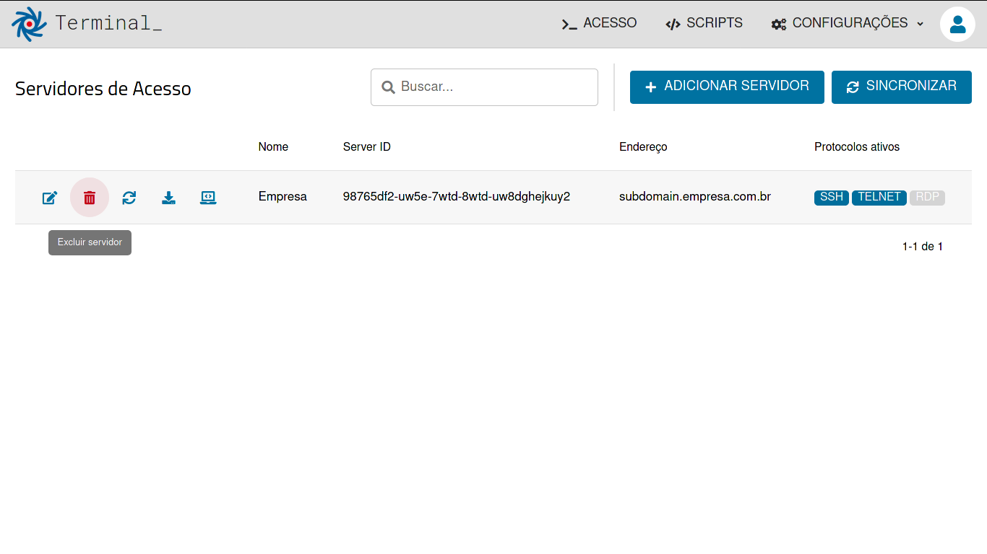Go to Terminal logo home
This screenshot has width=987, height=554.
pos(87,23)
